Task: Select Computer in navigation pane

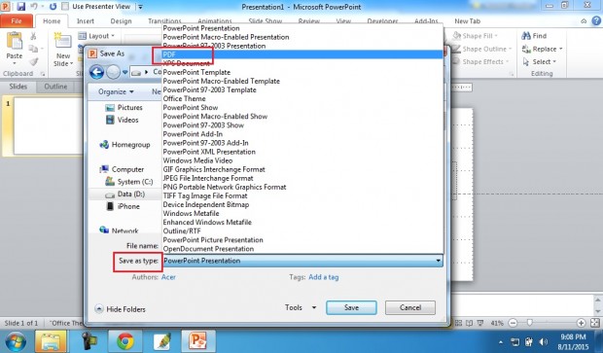Action: coord(122,169)
